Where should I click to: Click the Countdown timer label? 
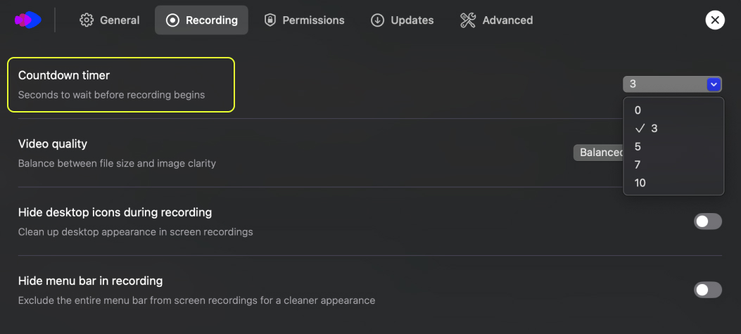(64, 75)
